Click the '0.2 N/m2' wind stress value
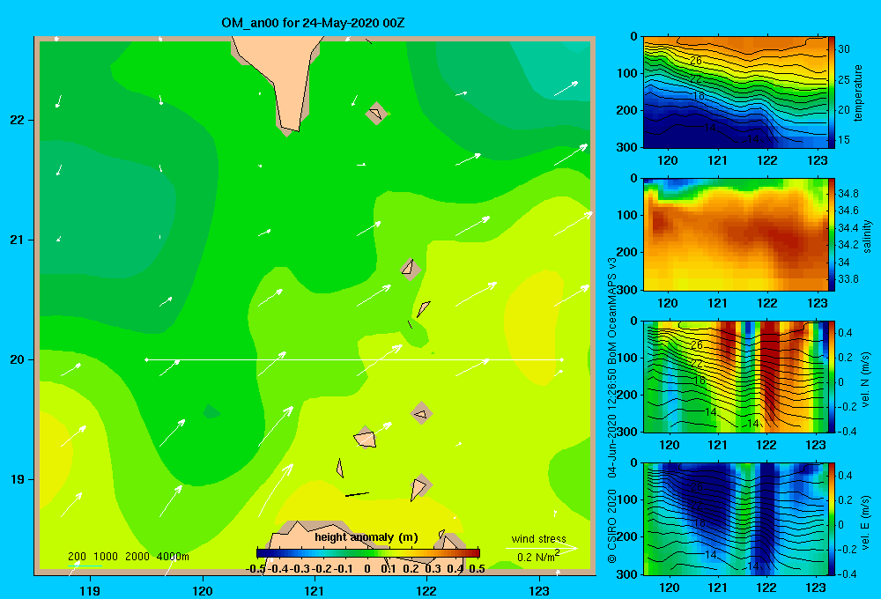The height and width of the screenshot is (599, 881). point(538,557)
